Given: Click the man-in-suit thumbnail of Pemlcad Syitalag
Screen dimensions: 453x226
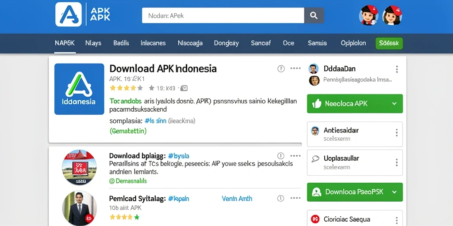Looking at the screenshot, I should (79, 208).
